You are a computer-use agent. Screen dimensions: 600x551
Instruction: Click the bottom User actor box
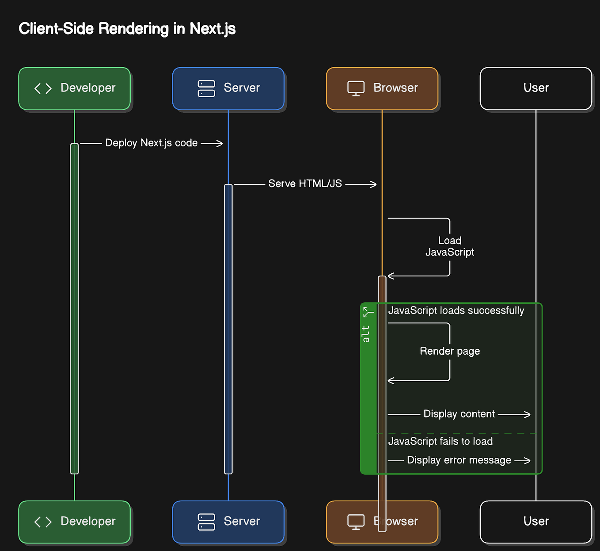pos(535,521)
